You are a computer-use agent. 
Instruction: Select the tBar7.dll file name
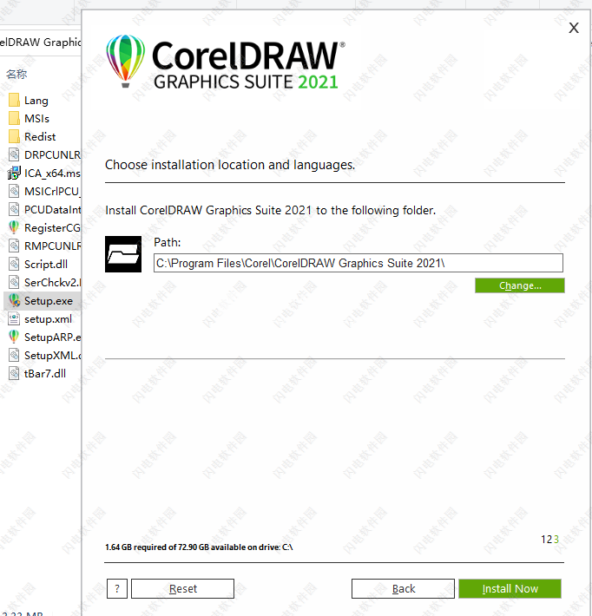[x=45, y=374]
